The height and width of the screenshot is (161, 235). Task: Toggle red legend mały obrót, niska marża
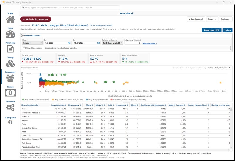pos(128,100)
